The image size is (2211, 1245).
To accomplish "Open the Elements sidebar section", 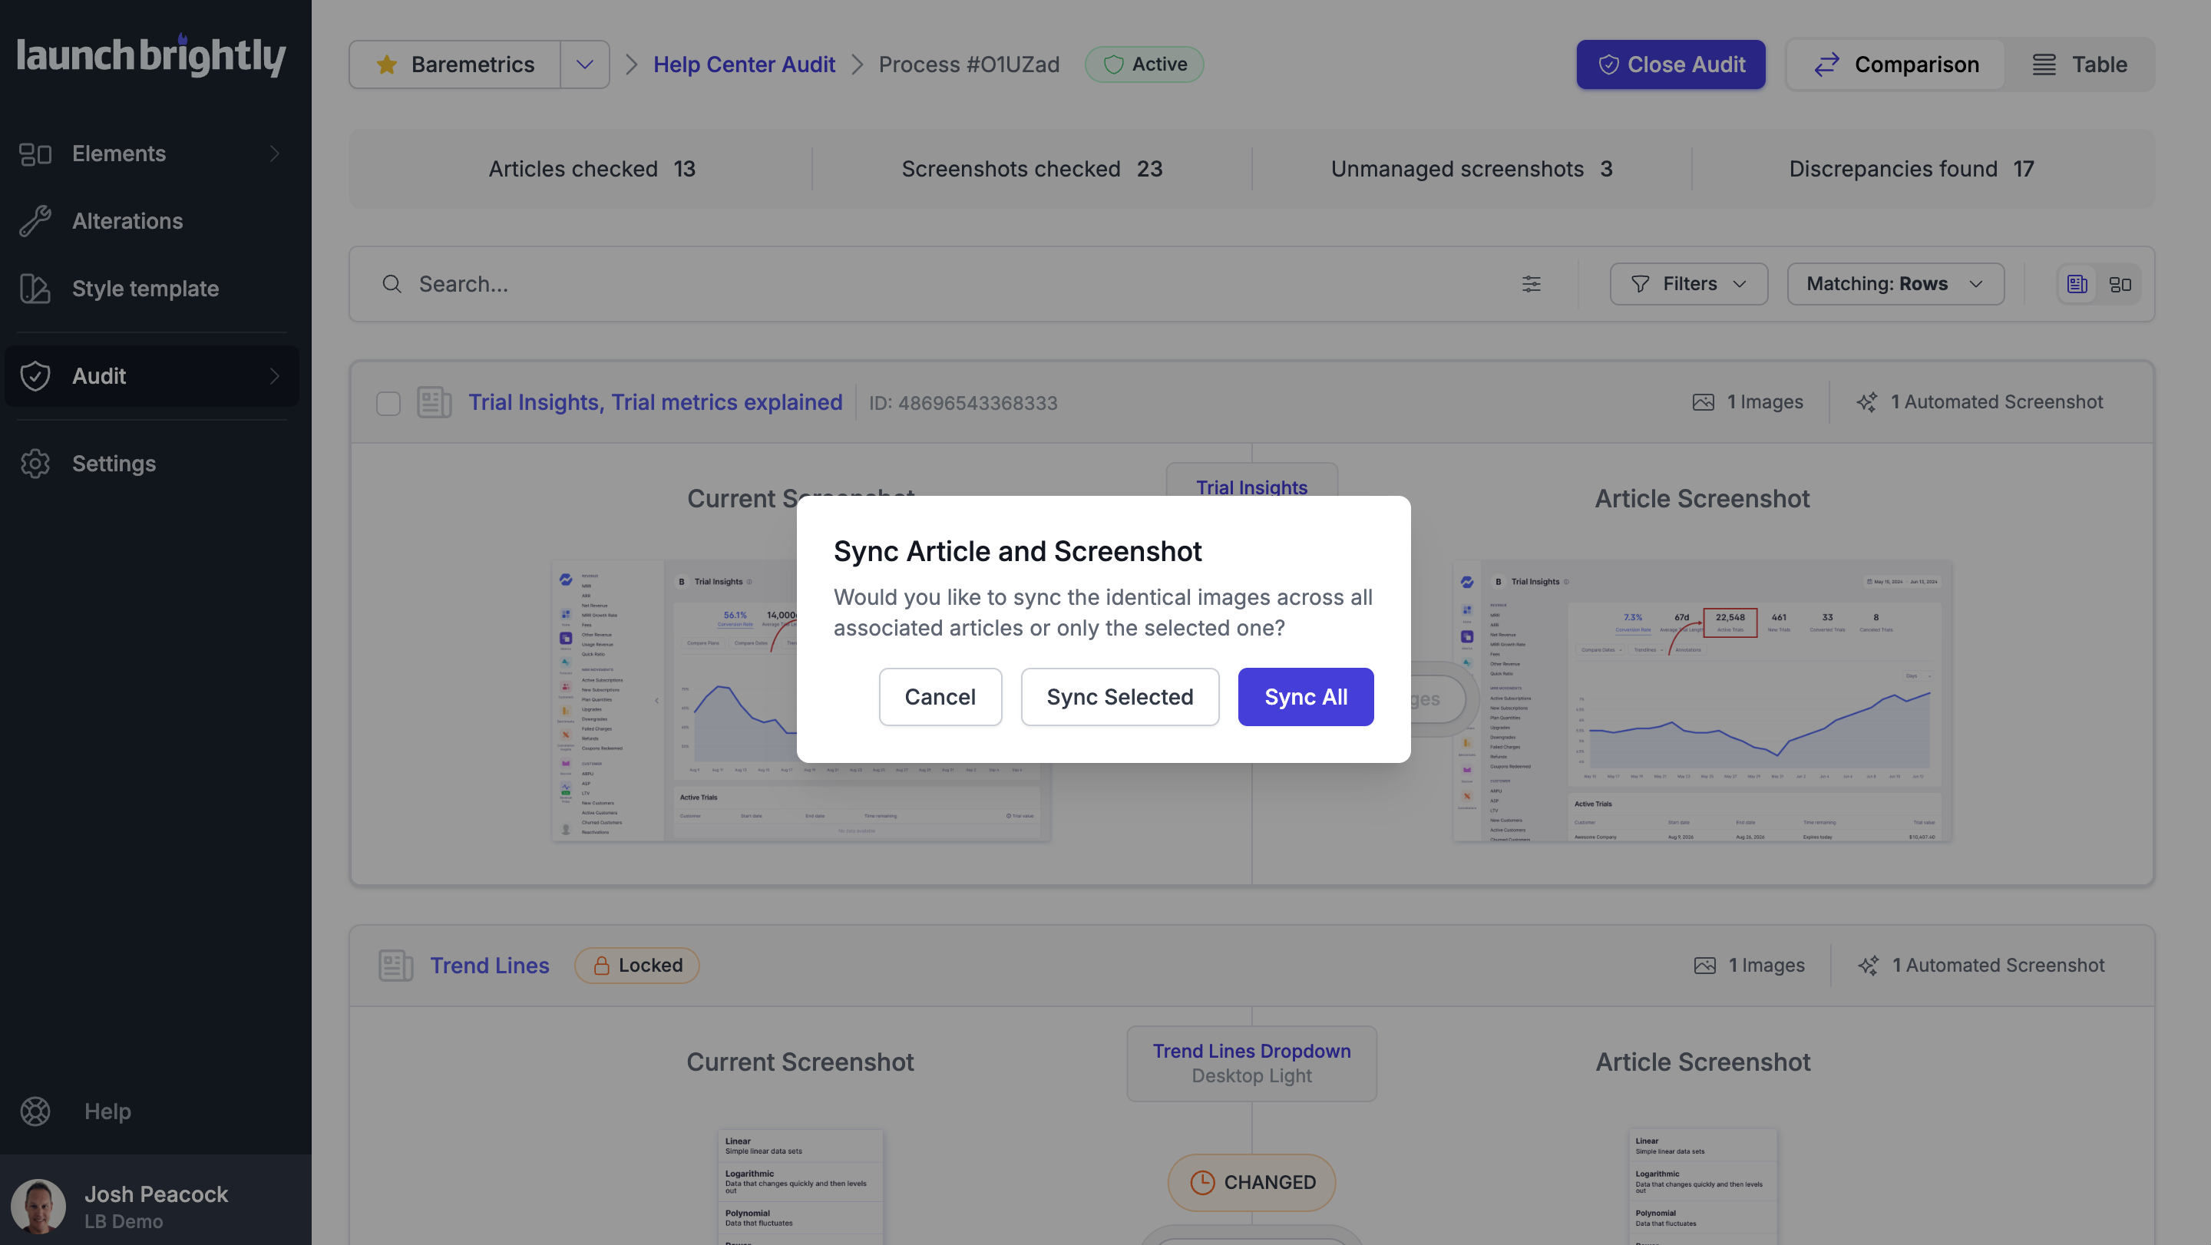I will point(152,154).
